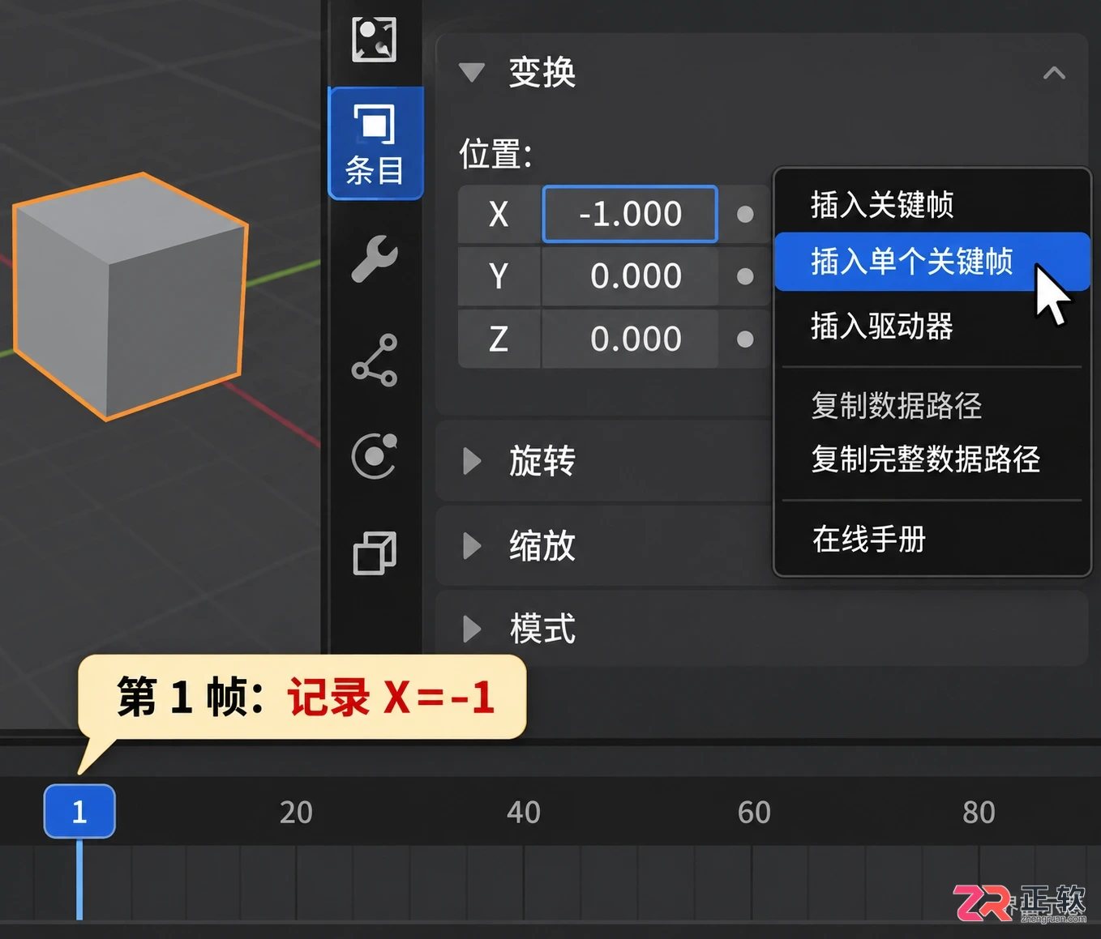Click frame 20 label on the timeline
The width and height of the screenshot is (1101, 939).
296,812
